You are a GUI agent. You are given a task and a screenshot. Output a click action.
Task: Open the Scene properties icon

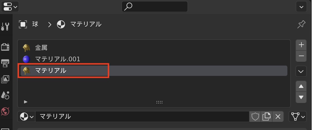point(5,95)
